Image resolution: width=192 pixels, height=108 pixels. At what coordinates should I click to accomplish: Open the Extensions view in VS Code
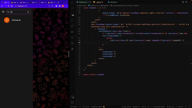tap(72, 26)
